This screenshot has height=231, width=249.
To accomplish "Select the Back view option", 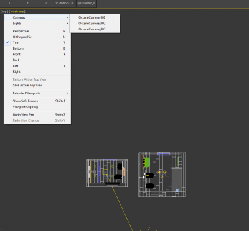I will pos(37,60).
